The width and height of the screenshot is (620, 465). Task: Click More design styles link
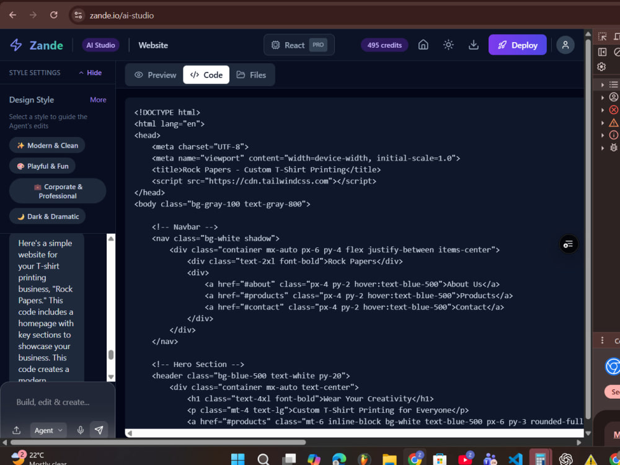98,100
